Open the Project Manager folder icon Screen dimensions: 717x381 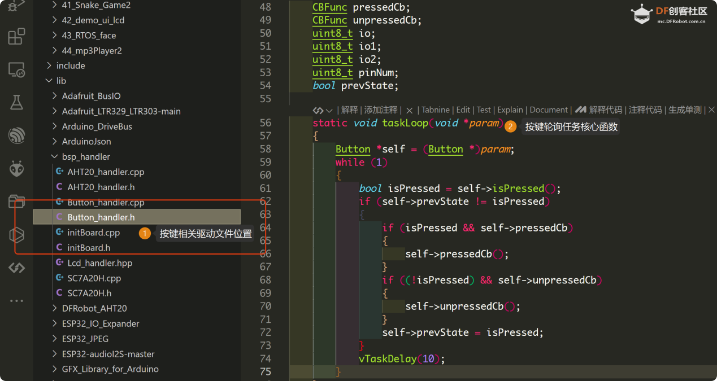coord(16,202)
